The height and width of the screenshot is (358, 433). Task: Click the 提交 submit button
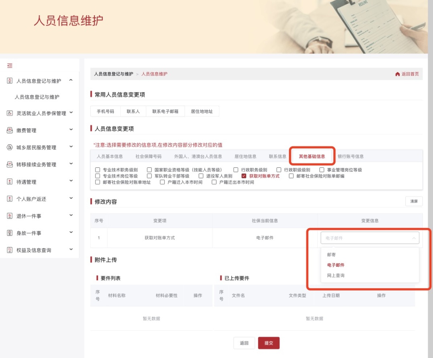(x=269, y=343)
